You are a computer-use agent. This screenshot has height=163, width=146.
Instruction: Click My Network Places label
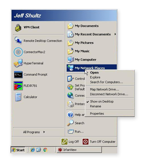pos(90,68)
